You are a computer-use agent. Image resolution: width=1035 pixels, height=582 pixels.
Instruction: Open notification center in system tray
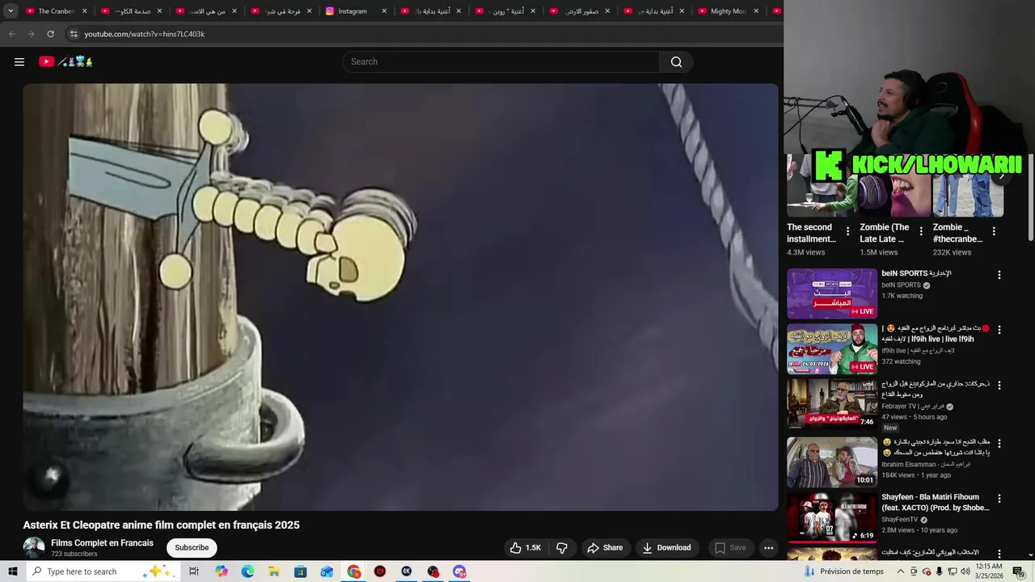(1018, 571)
